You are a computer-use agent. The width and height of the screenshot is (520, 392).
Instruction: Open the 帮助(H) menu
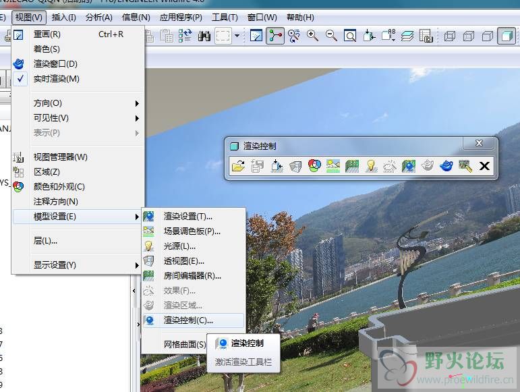300,18
